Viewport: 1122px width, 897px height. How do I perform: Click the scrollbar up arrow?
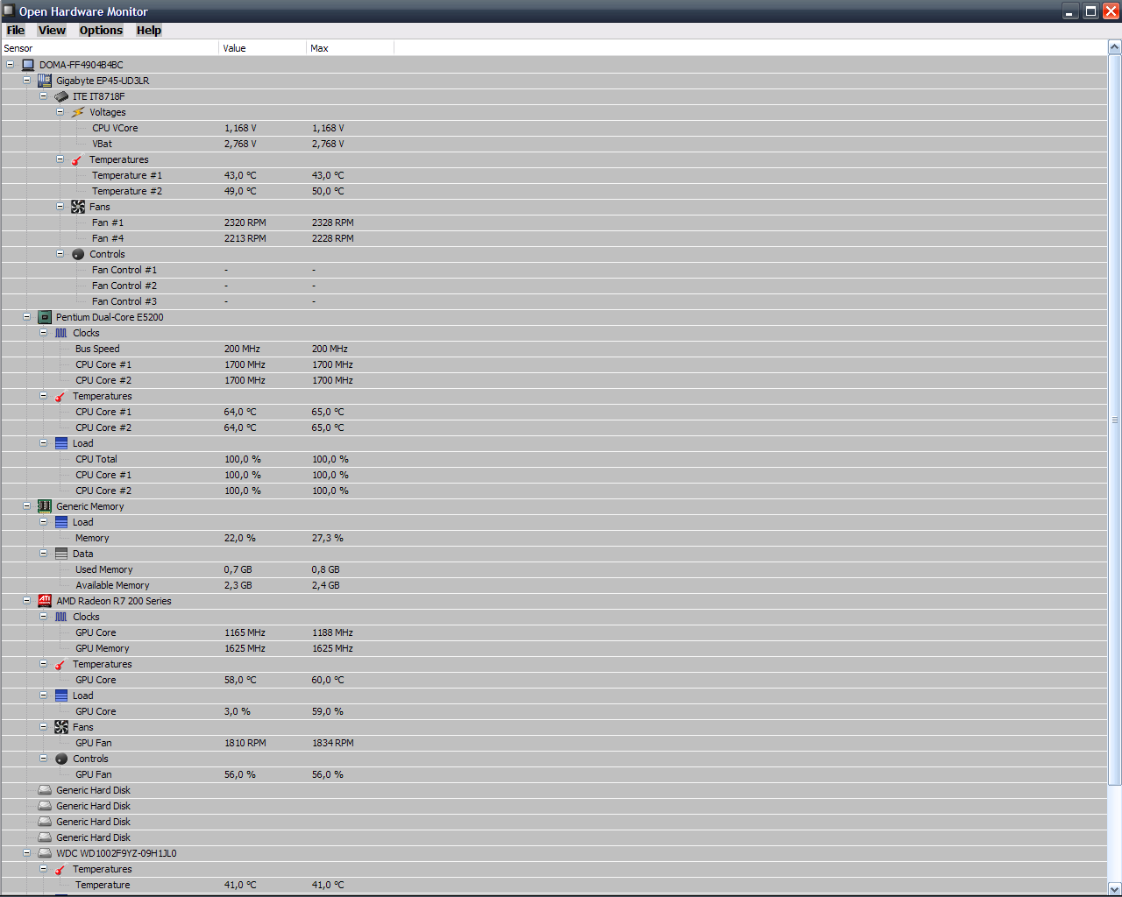pyautogui.click(x=1115, y=47)
